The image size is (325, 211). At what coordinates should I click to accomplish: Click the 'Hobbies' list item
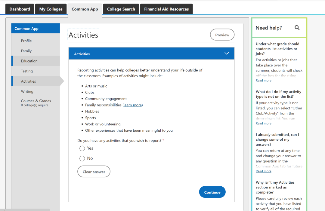point(92,112)
